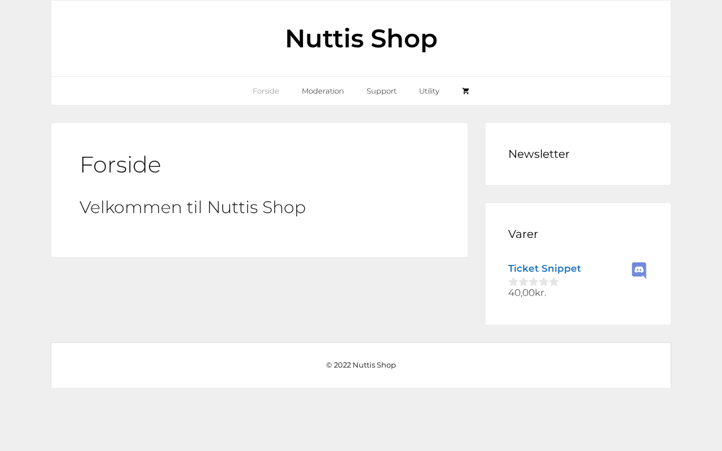Open the Moderation menu item
The width and height of the screenshot is (722, 451).
point(323,91)
